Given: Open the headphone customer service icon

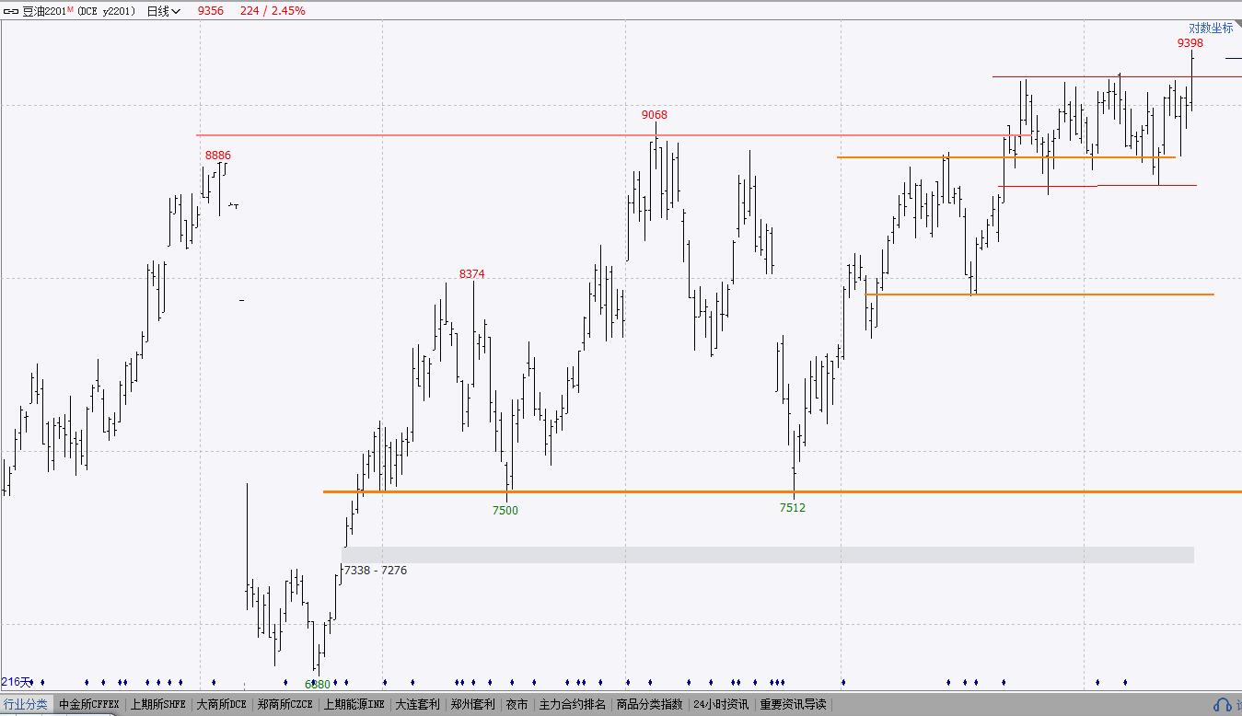Looking at the screenshot, I should 1222,705.
